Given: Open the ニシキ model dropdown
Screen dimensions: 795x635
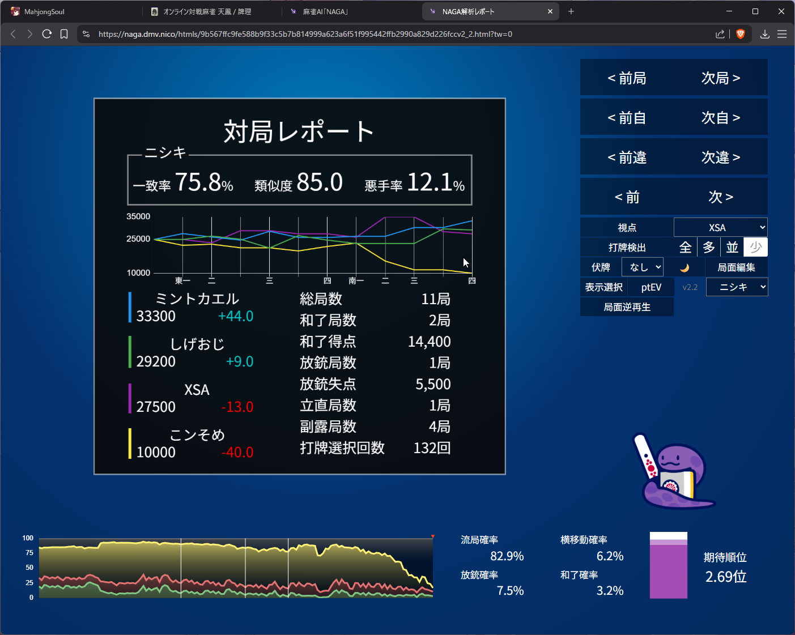Looking at the screenshot, I should pos(737,287).
